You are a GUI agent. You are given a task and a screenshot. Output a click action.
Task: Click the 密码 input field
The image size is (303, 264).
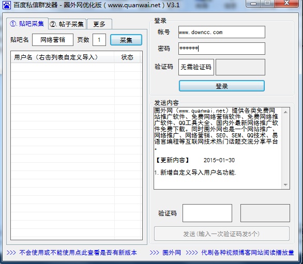coord(222,49)
